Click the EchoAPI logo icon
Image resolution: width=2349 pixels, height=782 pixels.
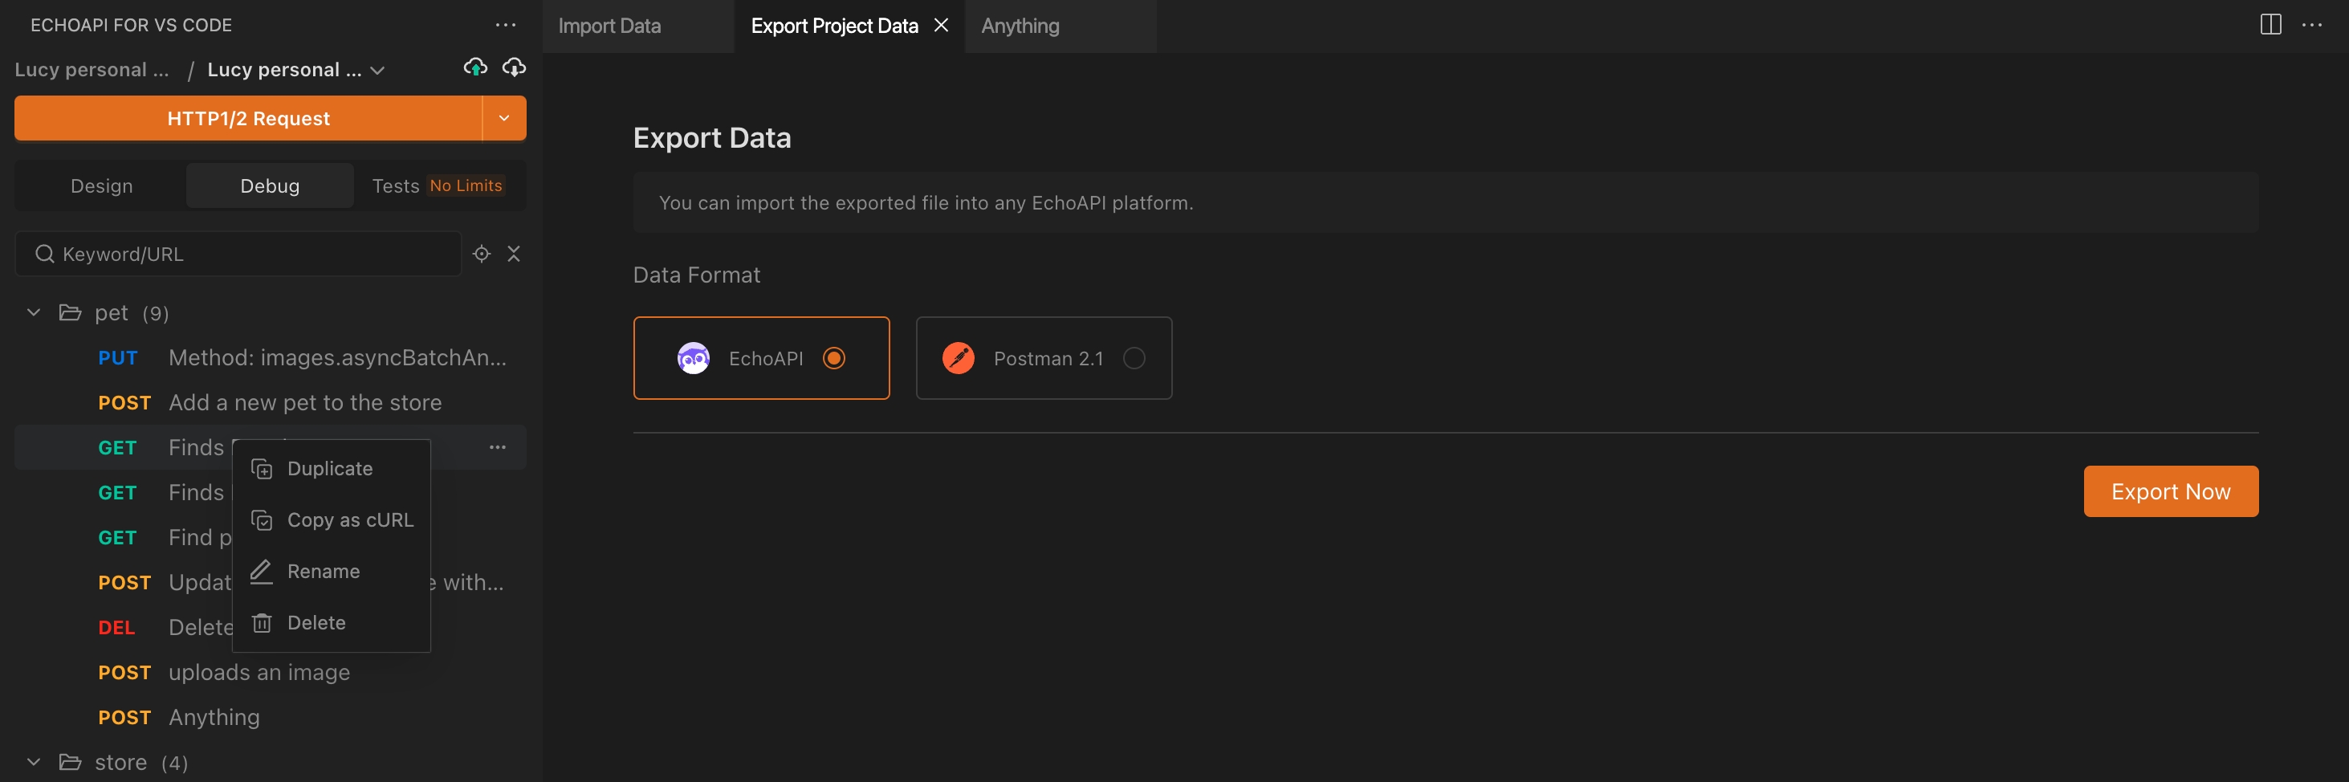point(693,359)
